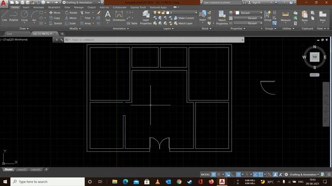The image size is (332, 186).
Task: Switch to the Layout1 tab
Action: click(22, 169)
